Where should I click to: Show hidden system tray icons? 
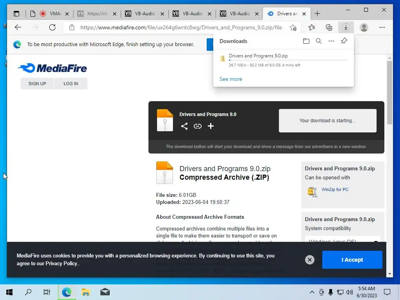(x=312, y=292)
